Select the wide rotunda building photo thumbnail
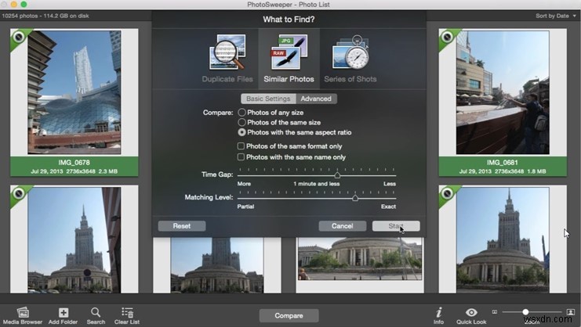Image resolution: width=581 pixels, height=327 pixels. point(360,259)
